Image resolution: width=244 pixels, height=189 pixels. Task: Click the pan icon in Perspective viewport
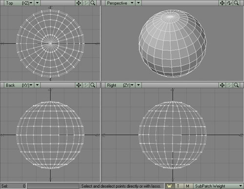[x=222, y=3]
